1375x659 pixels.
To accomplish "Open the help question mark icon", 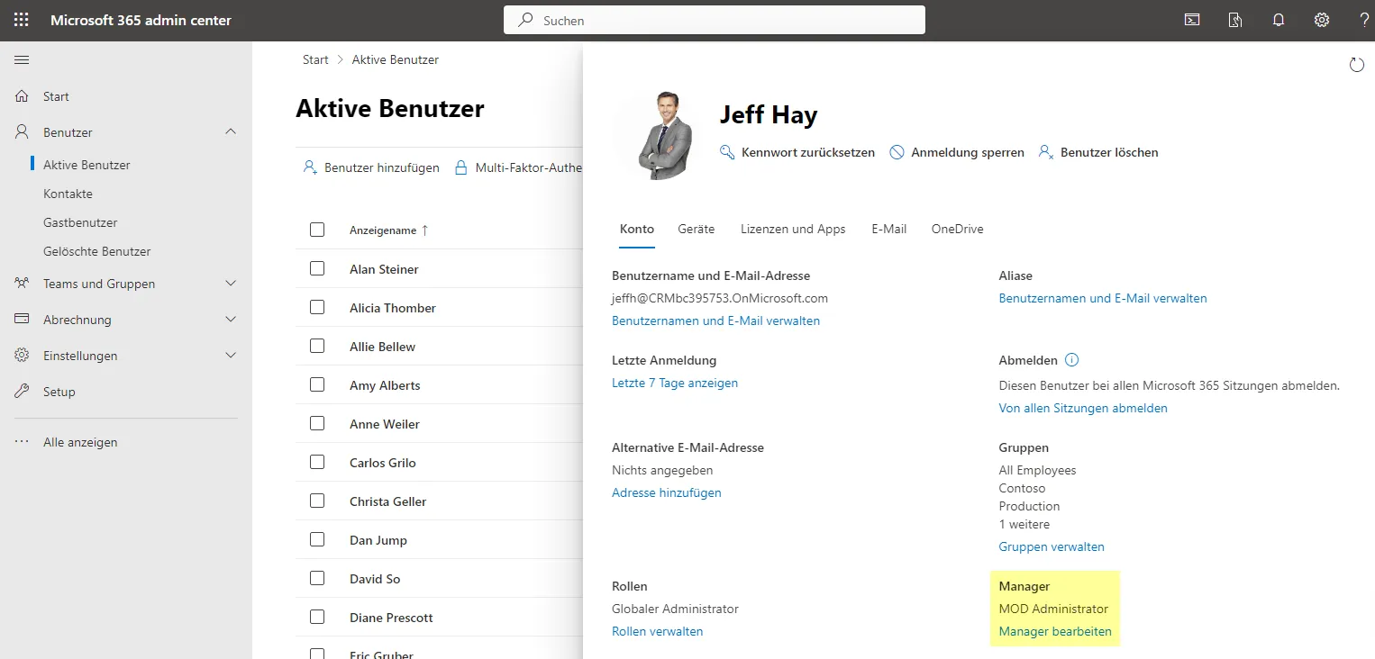I will (x=1364, y=20).
